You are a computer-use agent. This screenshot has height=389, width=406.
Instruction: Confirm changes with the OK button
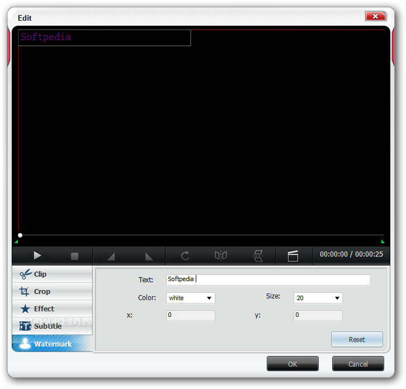[x=292, y=364]
